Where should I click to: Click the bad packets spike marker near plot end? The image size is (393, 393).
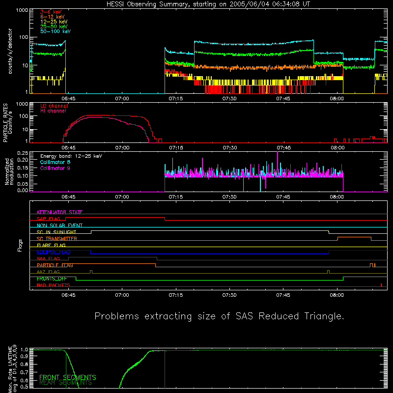coord(381,285)
